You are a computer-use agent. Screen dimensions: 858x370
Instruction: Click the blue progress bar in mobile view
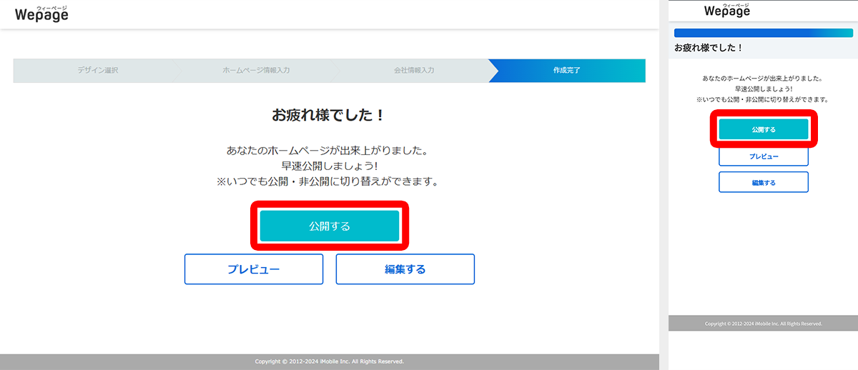763,33
